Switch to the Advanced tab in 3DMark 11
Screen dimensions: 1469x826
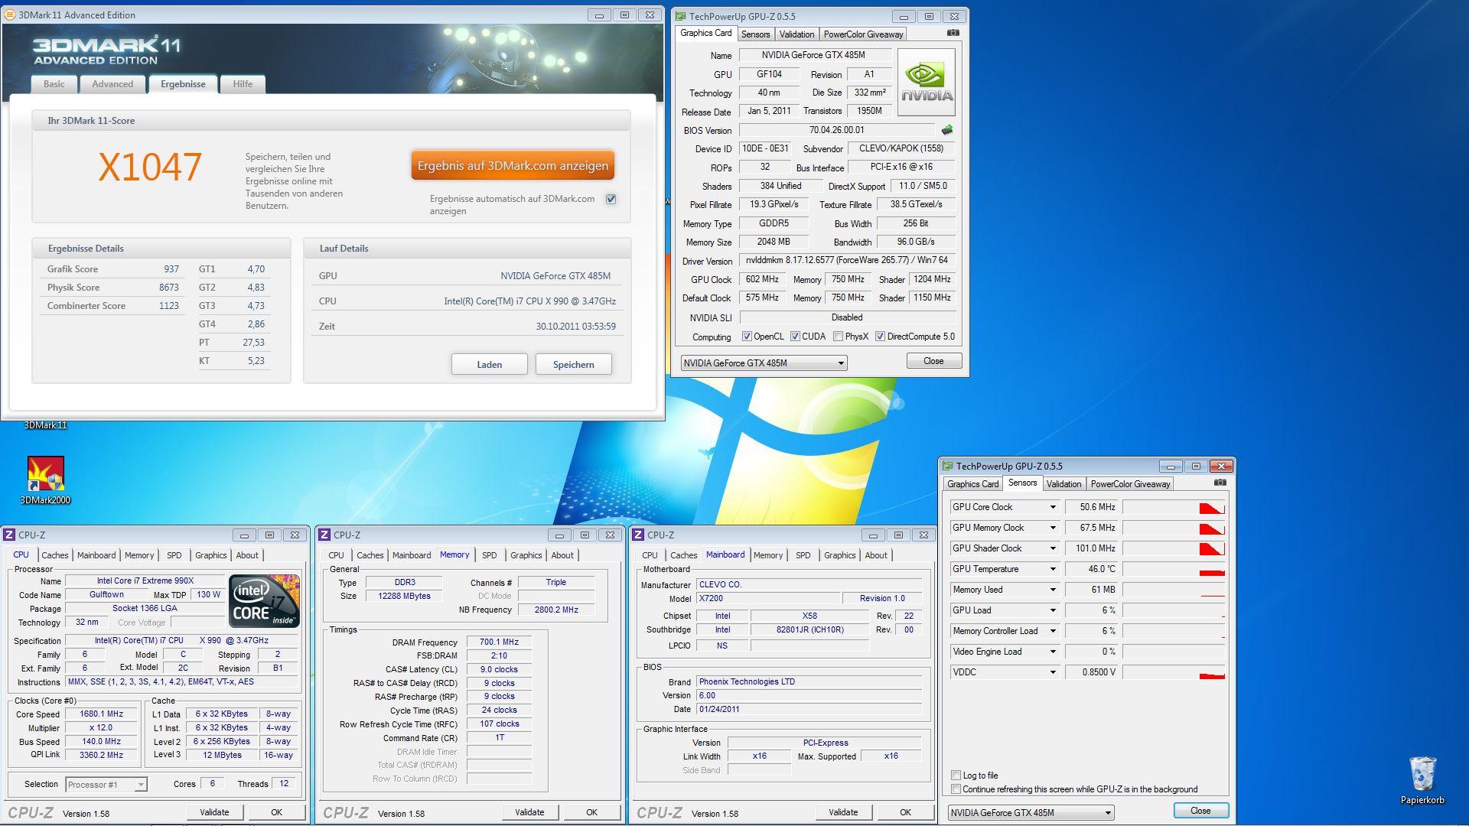112,84
